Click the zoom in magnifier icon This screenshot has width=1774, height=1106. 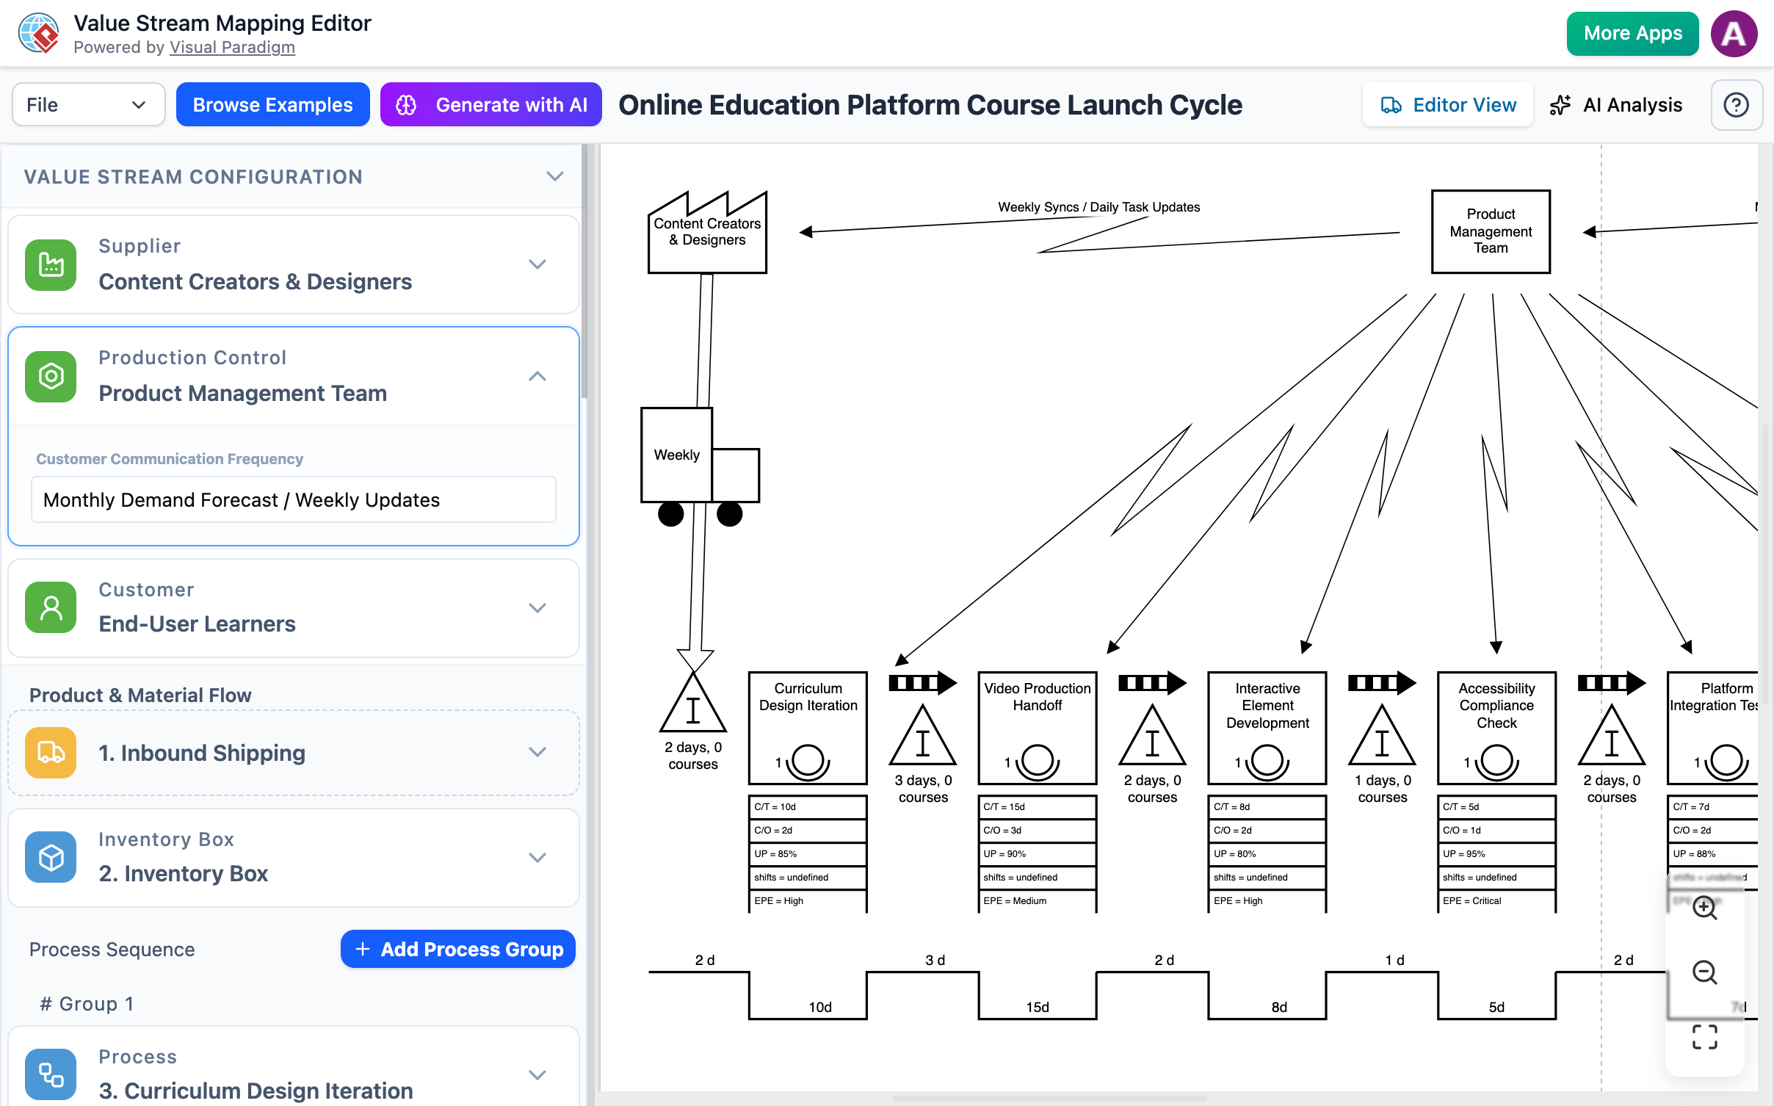[1704, 908]
